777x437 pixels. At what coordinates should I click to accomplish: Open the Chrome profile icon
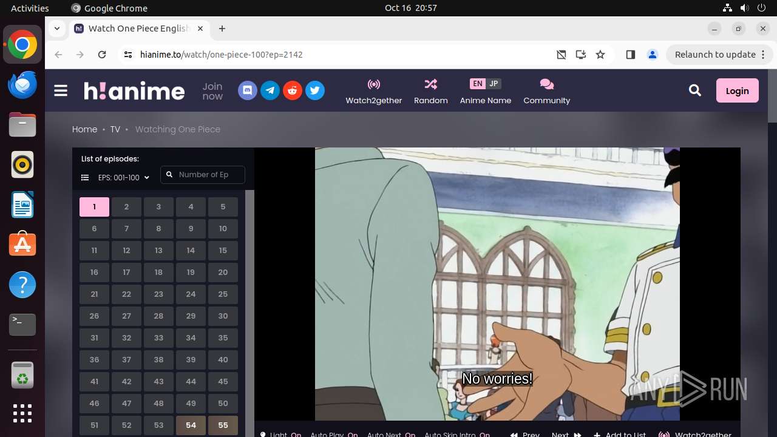pos(653,55)
